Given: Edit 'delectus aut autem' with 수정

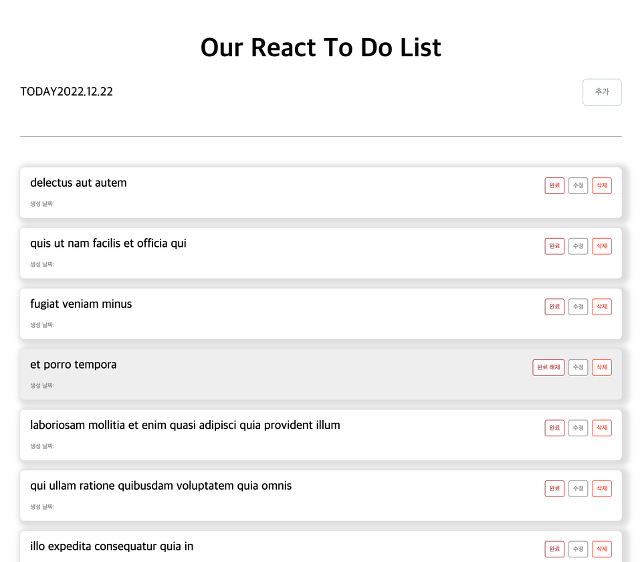Looking at the screenshot, I should (578, 185).
